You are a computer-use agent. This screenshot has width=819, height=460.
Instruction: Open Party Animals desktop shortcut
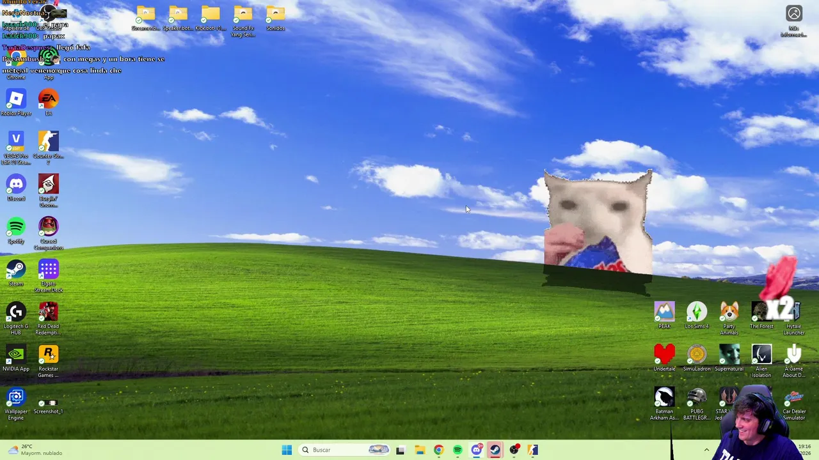pos(729,318)
